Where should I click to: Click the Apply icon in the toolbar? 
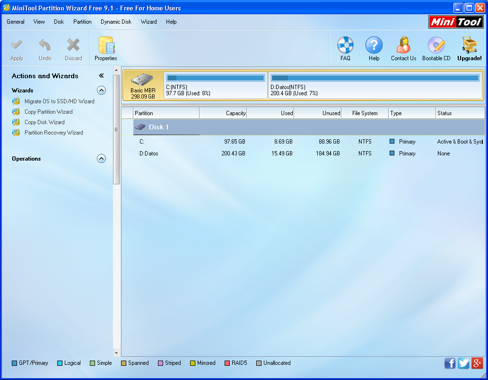pyautogui.click(x=17, y=48)
